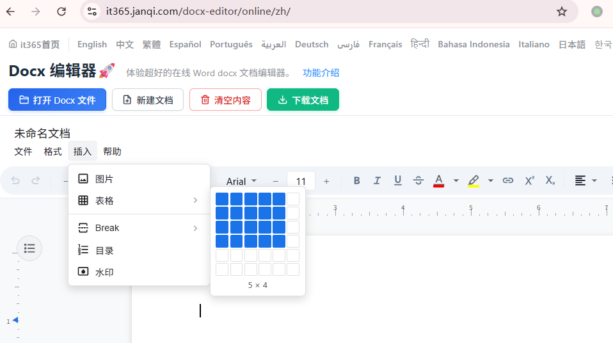This screenshot has width=613, height=343.
Task: Apply the red text color
Action: (439, 180)
